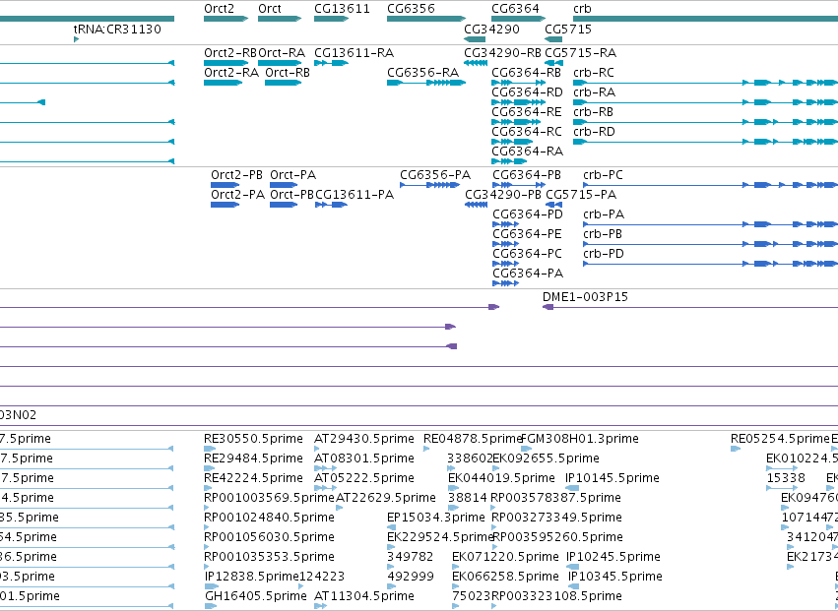Image resolution: width=838 pixels, height=611 pixels.
Task: Click EST RE42224.5prime label
Action: coord(253,478)
